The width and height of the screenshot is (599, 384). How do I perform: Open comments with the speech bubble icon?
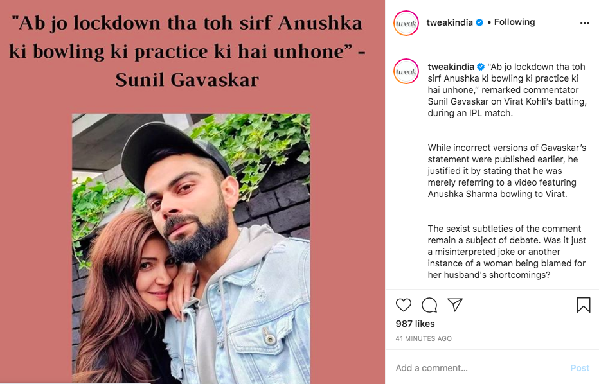[429, 305]
